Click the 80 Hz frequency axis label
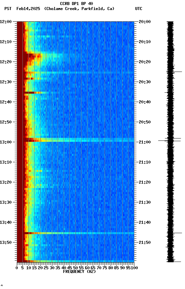 coord(111,268)
